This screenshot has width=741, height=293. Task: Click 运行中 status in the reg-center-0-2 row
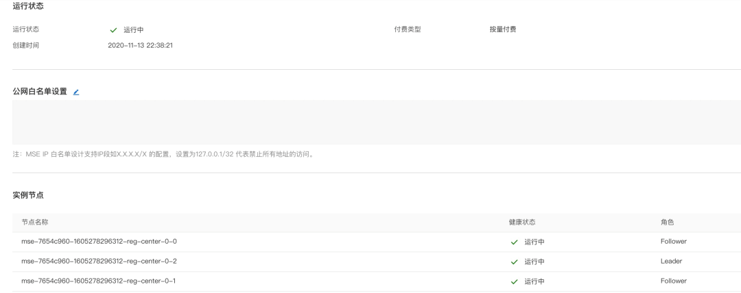coord(534,262)
